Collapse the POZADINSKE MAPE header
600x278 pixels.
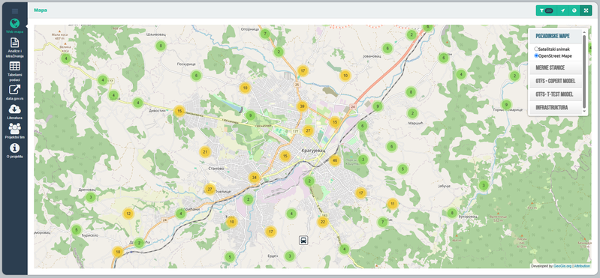pos(556,36)
